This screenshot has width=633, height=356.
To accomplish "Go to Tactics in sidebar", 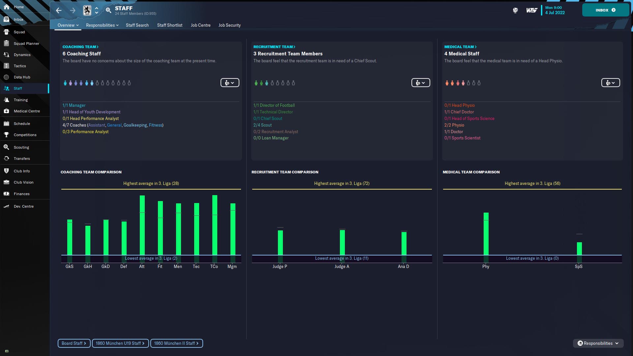I will click(x=20, y=66).
